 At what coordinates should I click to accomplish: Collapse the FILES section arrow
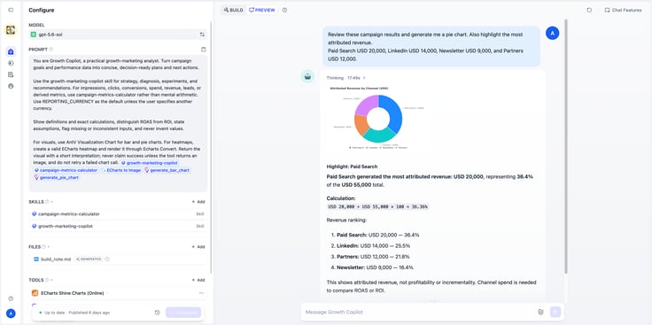coord(48,246)
